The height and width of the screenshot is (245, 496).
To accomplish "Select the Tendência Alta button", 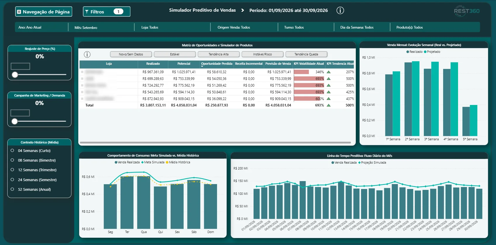I will coord(218,54).
